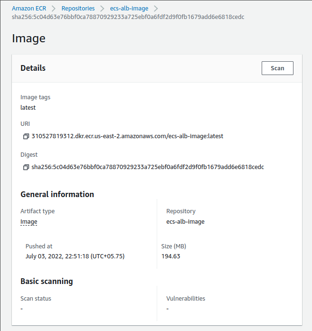The width and height of the screenshot is (312, 331).
Task: Click the Size (MB) label
Action: 173,246
